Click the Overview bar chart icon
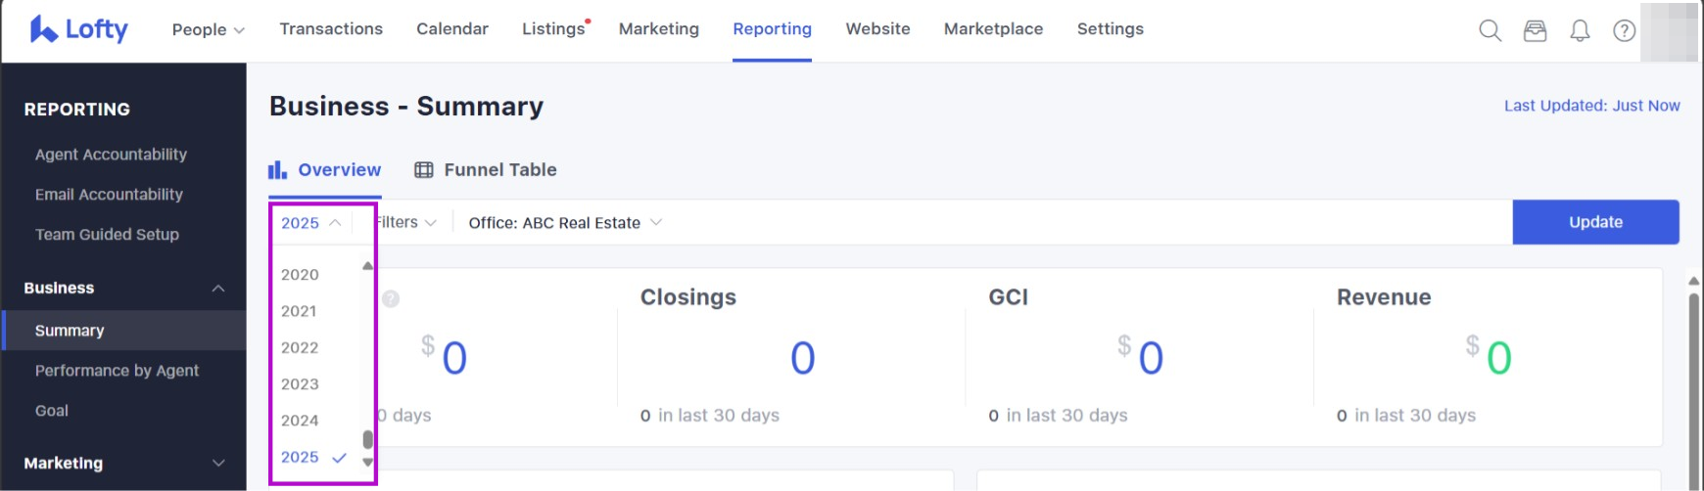1704x491 pixels. [278, 170]
